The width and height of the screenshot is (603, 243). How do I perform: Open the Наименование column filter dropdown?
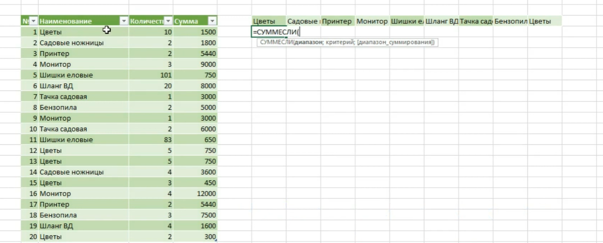124,21
